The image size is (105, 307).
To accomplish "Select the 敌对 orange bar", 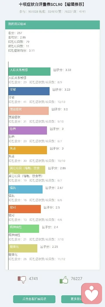I will pos(25,209).
